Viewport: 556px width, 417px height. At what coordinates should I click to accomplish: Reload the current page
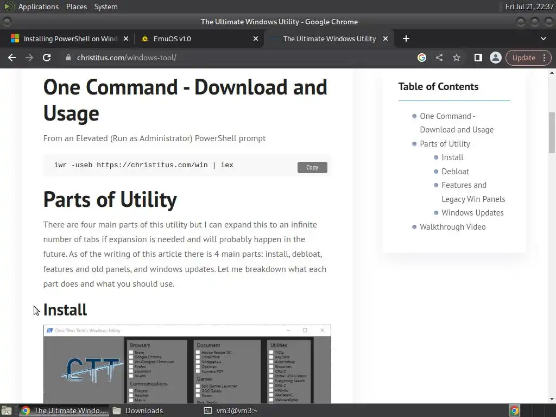47,58
